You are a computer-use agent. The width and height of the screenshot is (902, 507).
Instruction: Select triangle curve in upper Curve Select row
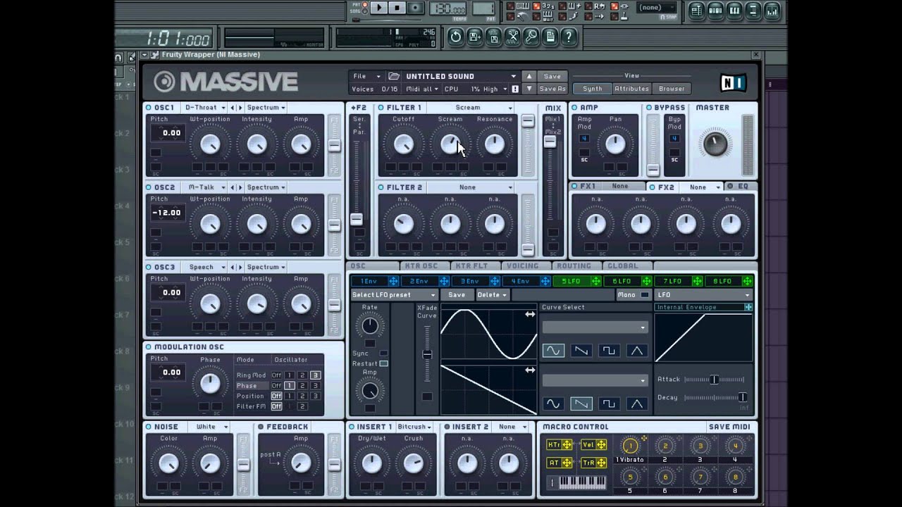(x=637, y=350)
